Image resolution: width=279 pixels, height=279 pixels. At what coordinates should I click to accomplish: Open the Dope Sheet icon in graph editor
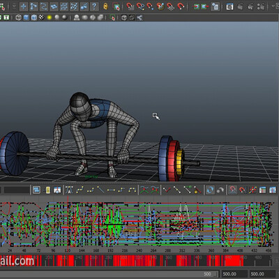tap(262, 190)
